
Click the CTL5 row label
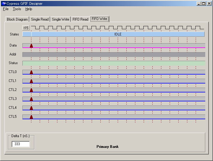13,117
